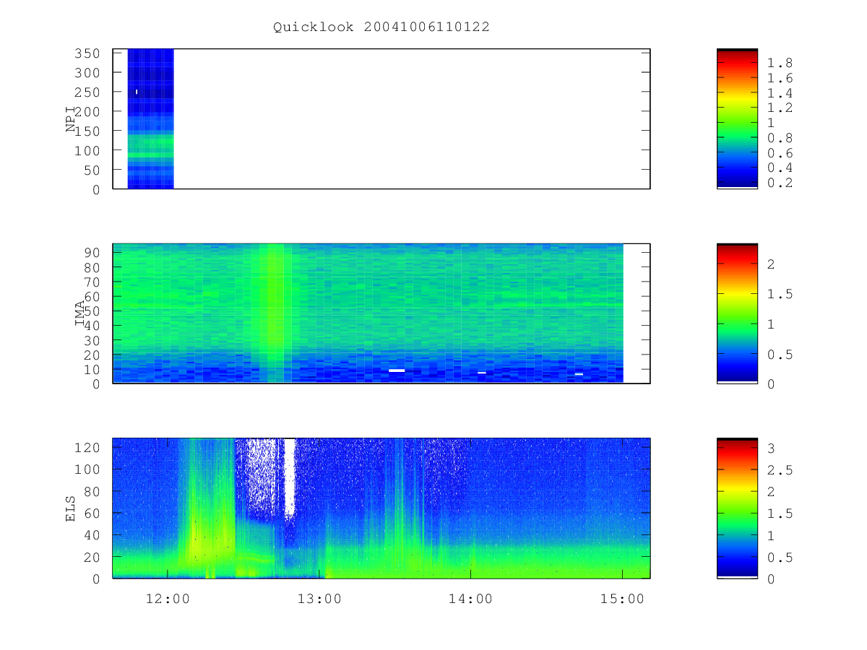This screenshot has width=867, height=650.
Task: Click the blue NPI data strip
Action: tap(151, 119)
